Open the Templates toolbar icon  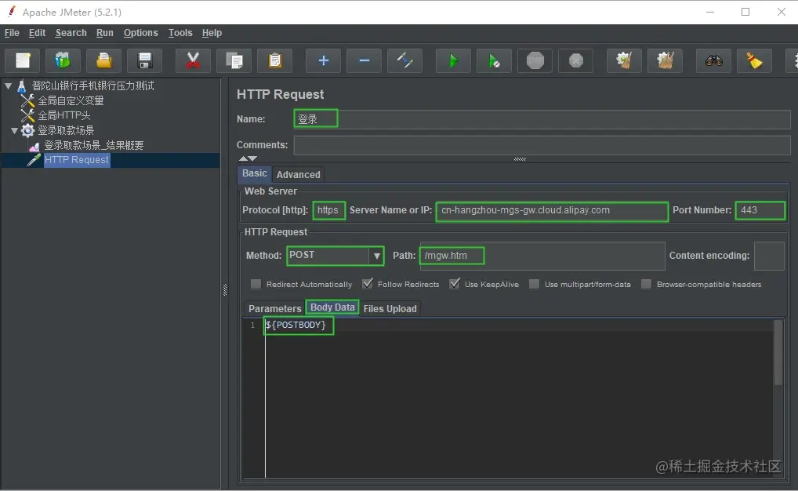[x=63, y=60]
